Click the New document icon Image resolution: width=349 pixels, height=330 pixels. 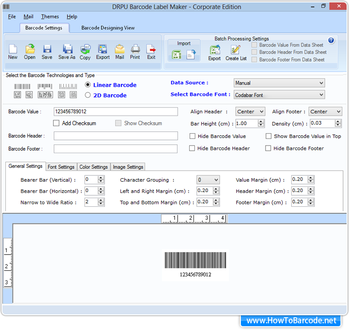click(x=13, y=49)
